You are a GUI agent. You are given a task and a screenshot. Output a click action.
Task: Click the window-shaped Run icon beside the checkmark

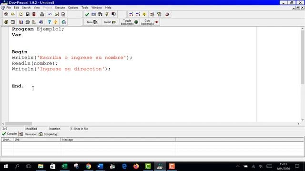[94, 14]
